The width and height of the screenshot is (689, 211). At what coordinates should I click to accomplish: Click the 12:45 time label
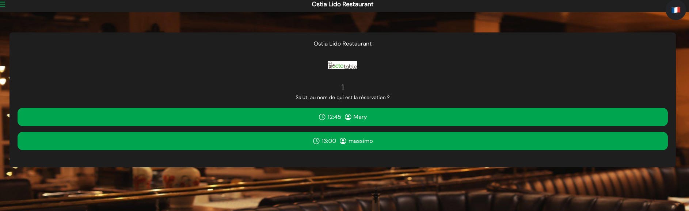pos(334,117)
